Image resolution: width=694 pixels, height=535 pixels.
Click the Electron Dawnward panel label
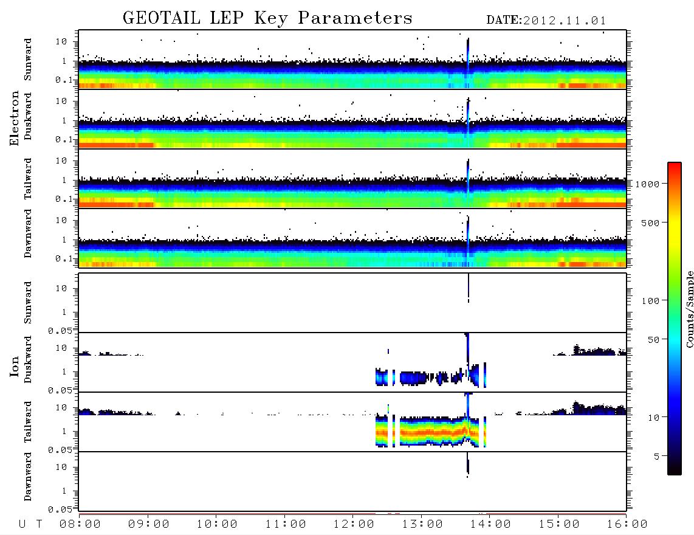click(x=28, y=233)
